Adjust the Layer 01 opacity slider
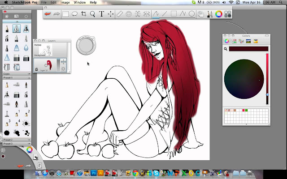This screenshot has height=179, width=287. pos(58,65)
